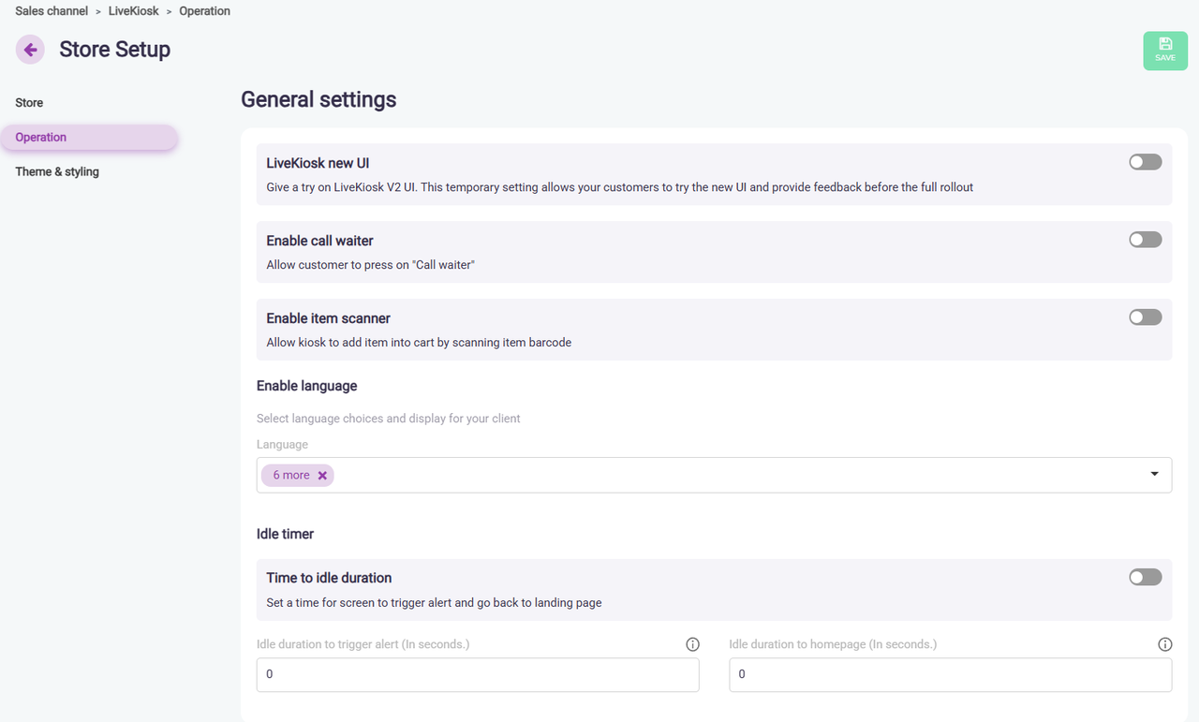Remove the '6 more' language chip
The height and width of the screenshot is (722, 1199).
[x=322, y=476]
